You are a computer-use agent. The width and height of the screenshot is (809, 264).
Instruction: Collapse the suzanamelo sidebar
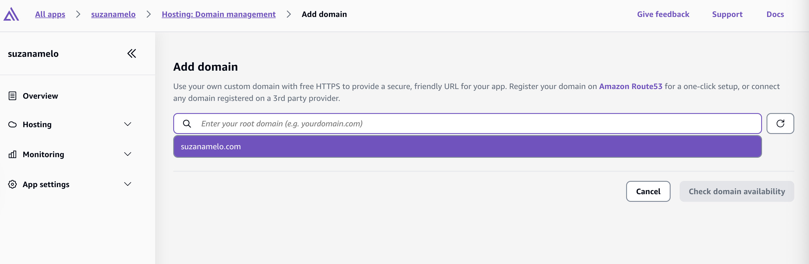pyautogui.click(x=132, y=54)
